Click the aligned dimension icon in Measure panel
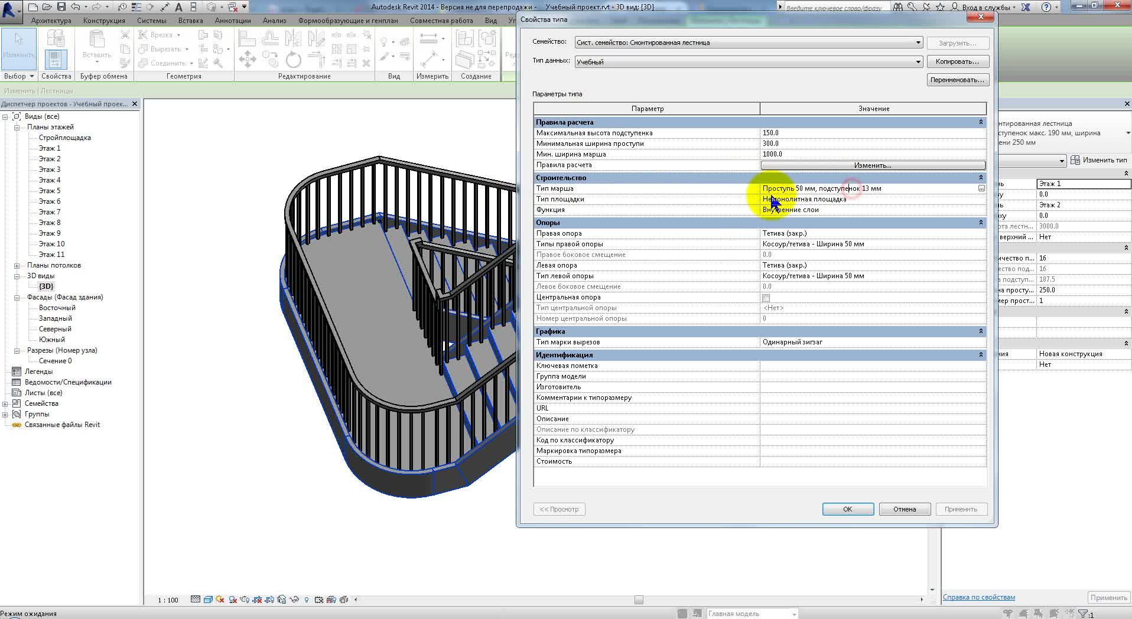1132x619 pixels. (431, 60)
